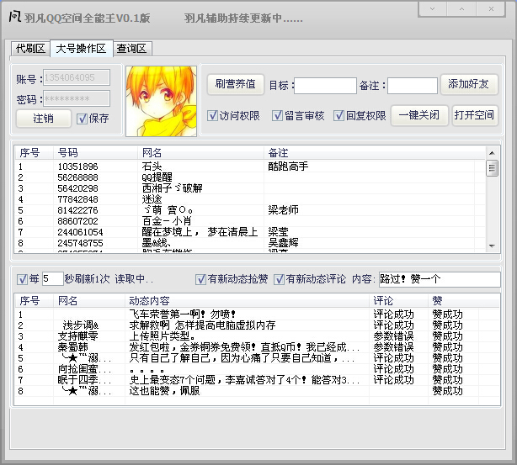This screenshot has height=465, width=517.
Task: Click the 打开空间 button
Action: (x=475, y=115)
